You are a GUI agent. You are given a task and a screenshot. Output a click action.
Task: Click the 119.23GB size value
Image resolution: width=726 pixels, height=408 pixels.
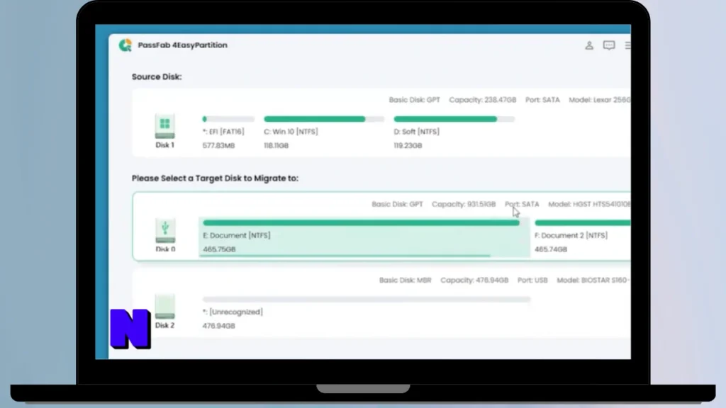point(408,146)
